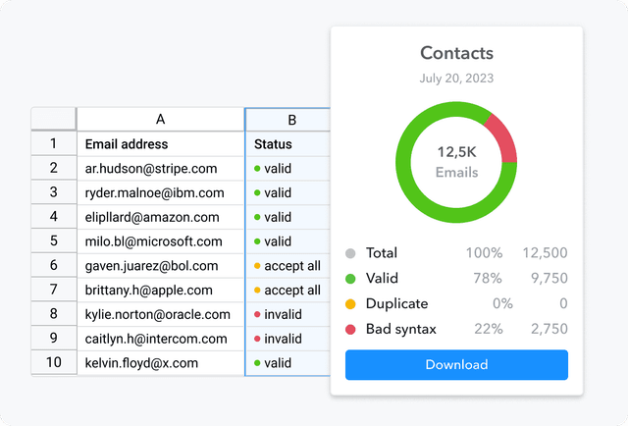Select row header 9
The width and height of the screenshot is (628, 426).
[x=54, y=339]
